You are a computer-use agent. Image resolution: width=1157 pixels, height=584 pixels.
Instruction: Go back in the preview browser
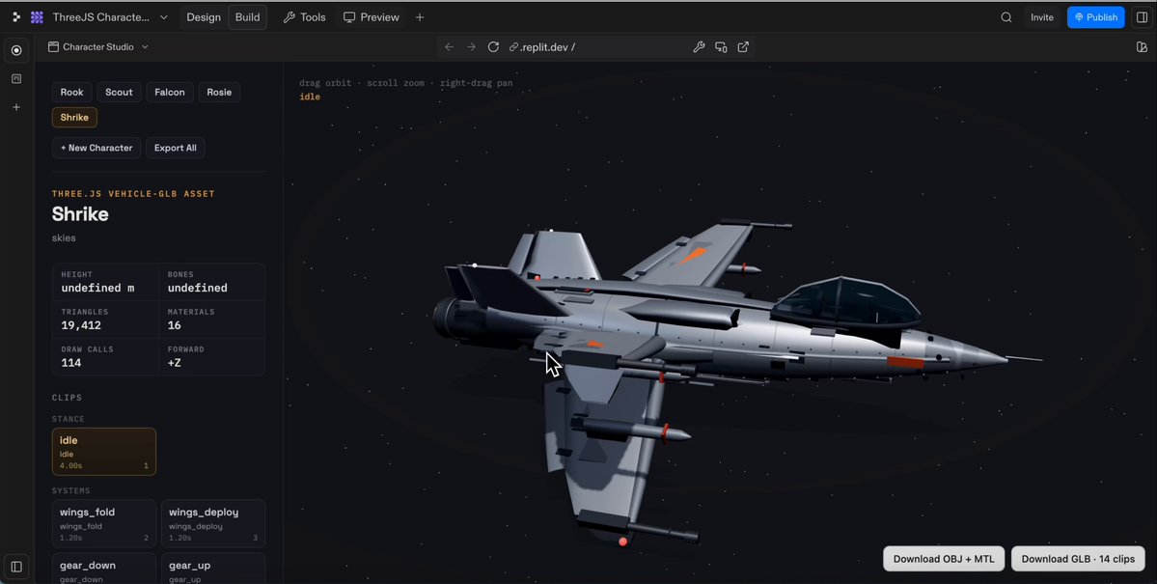[x=449, y=46]
